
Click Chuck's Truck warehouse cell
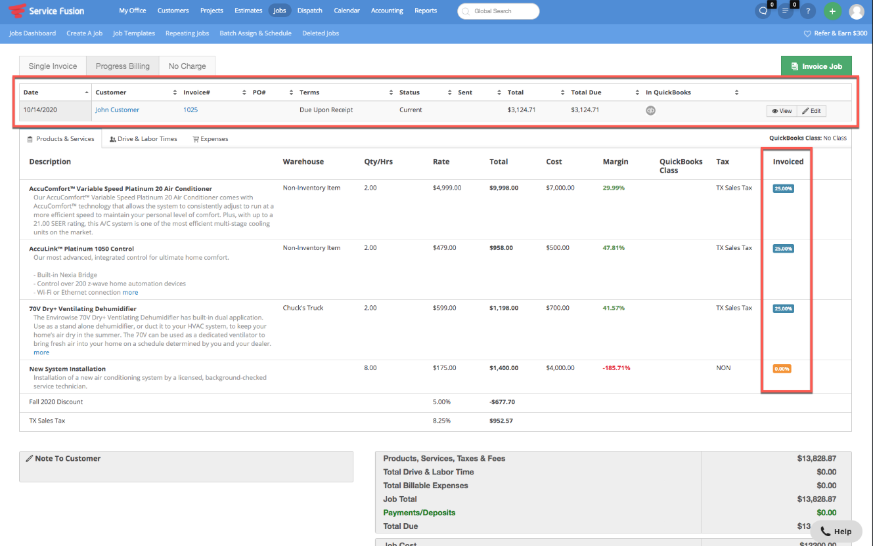pyautogui.click(x=303, y=308)
